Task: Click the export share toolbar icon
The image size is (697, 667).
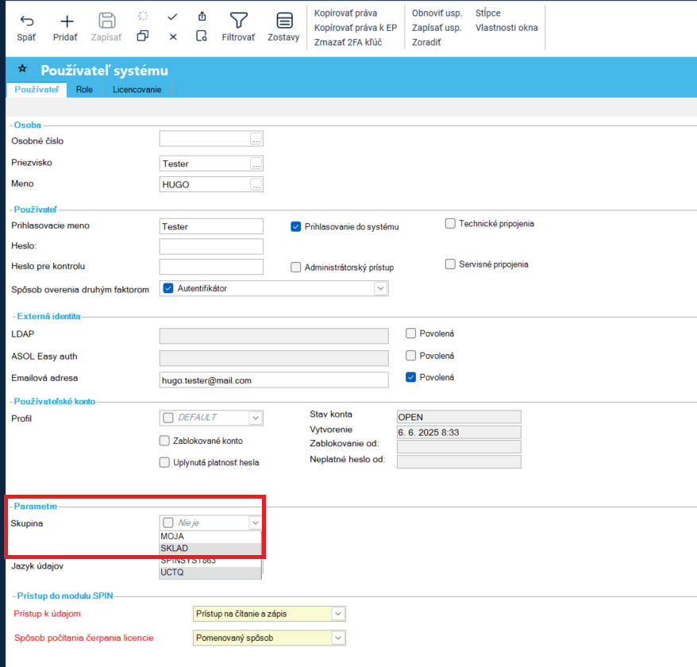Action: (x=202, y=17)
